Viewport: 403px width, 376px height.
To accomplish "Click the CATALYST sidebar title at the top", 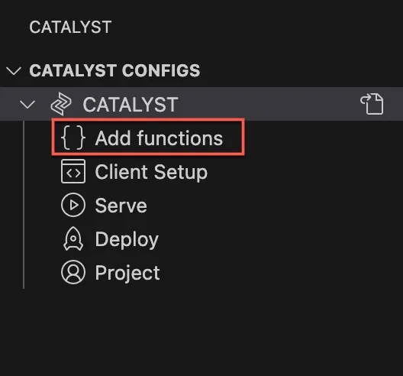I will [70, 27].
